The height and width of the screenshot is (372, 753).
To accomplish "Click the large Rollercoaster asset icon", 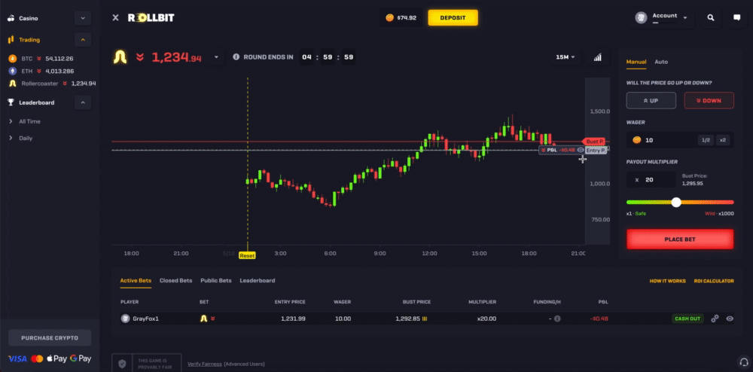I will 120,57.
